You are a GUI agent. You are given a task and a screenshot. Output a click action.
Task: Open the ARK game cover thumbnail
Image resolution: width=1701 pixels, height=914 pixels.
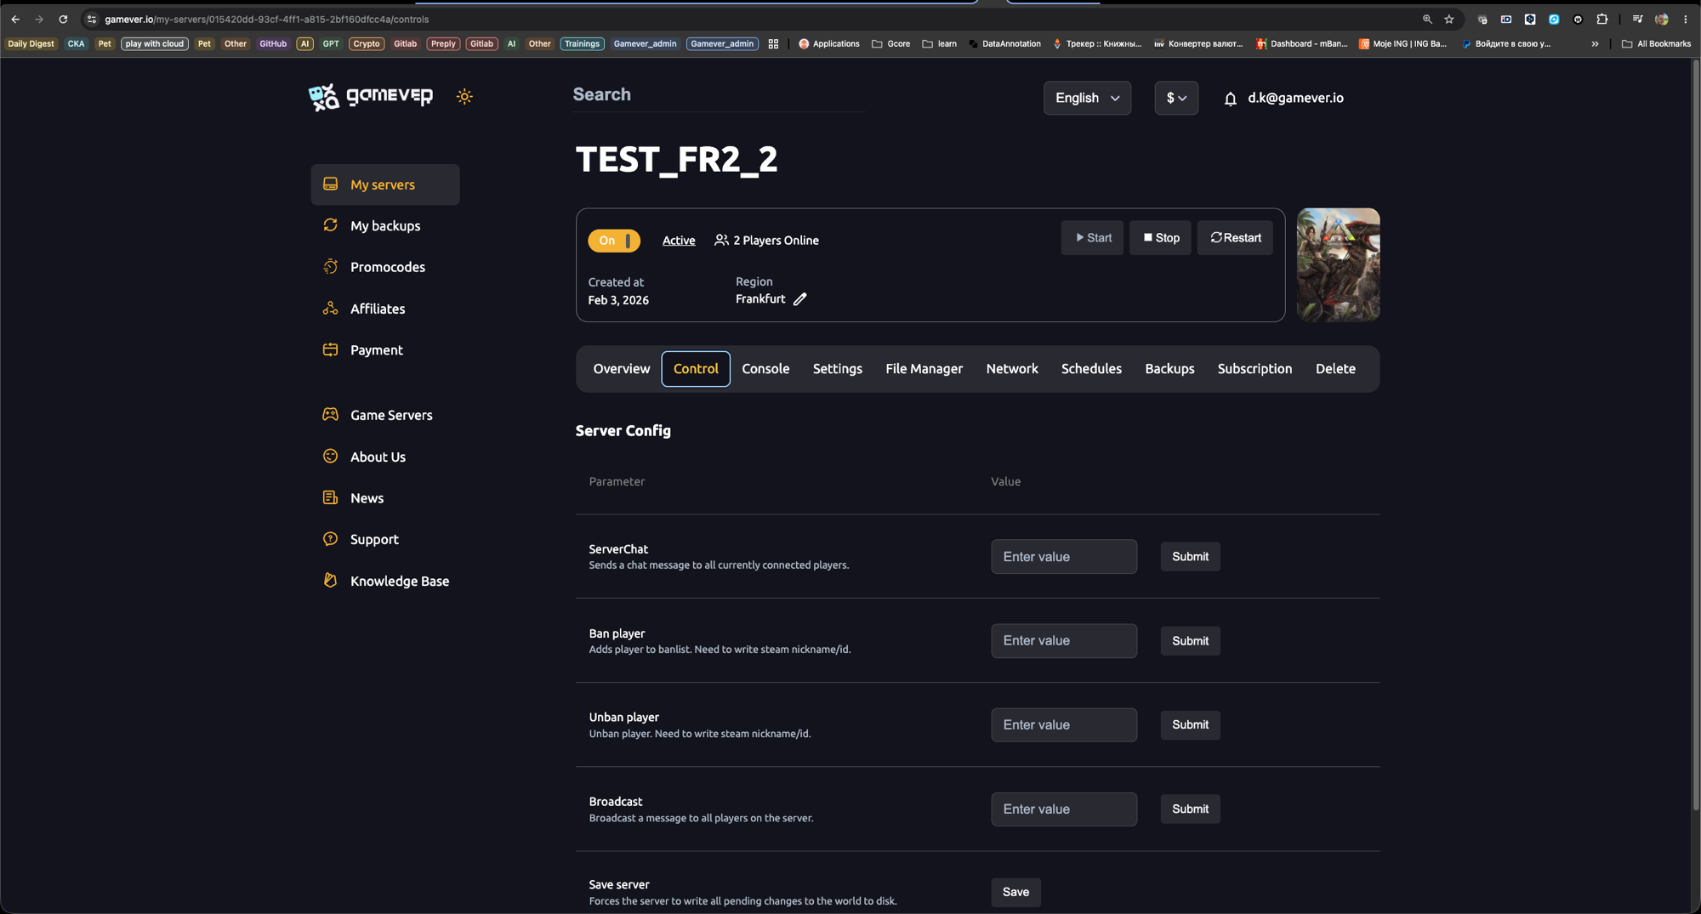click(x=1338, y=265)
